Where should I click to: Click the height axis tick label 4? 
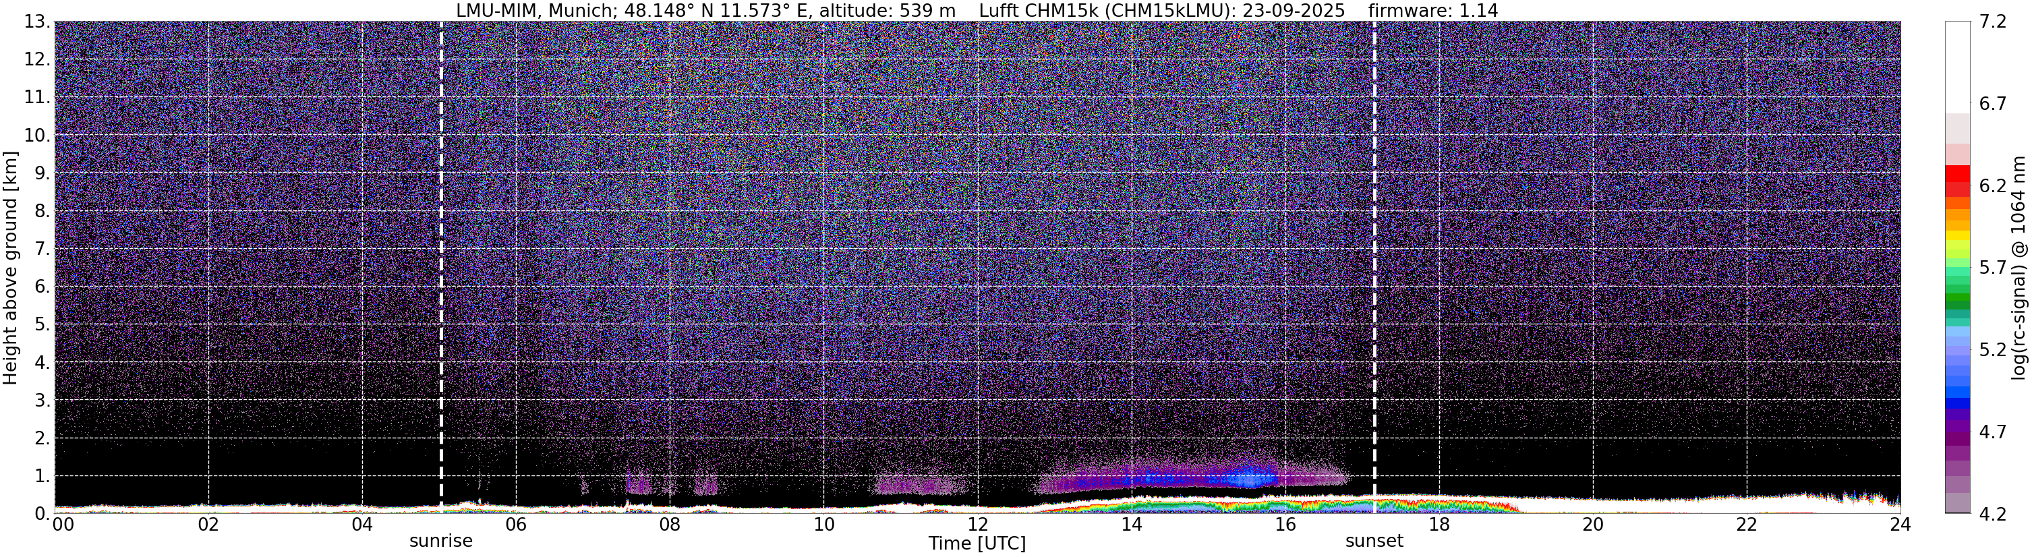(42, 362)
